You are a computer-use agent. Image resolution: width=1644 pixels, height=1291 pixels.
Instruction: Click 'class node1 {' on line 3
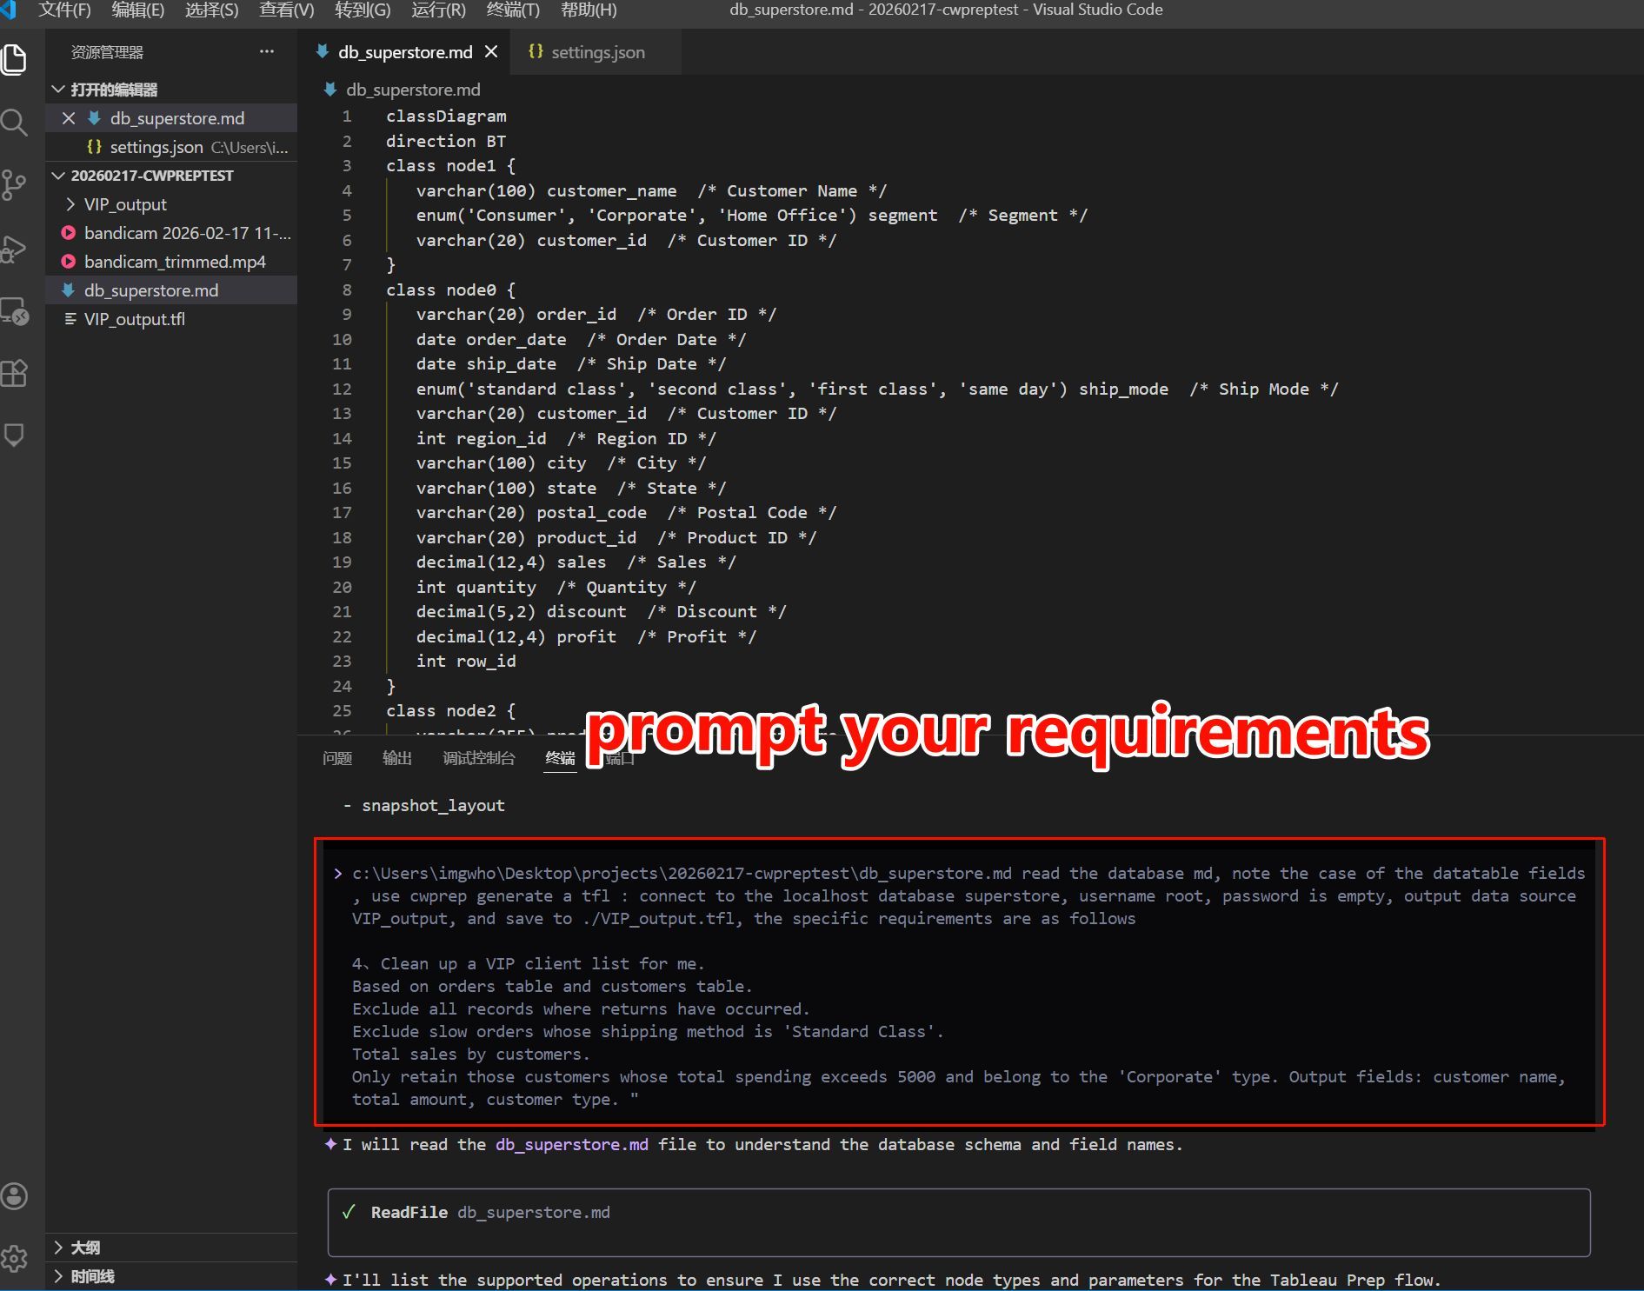tap(450, 165)
